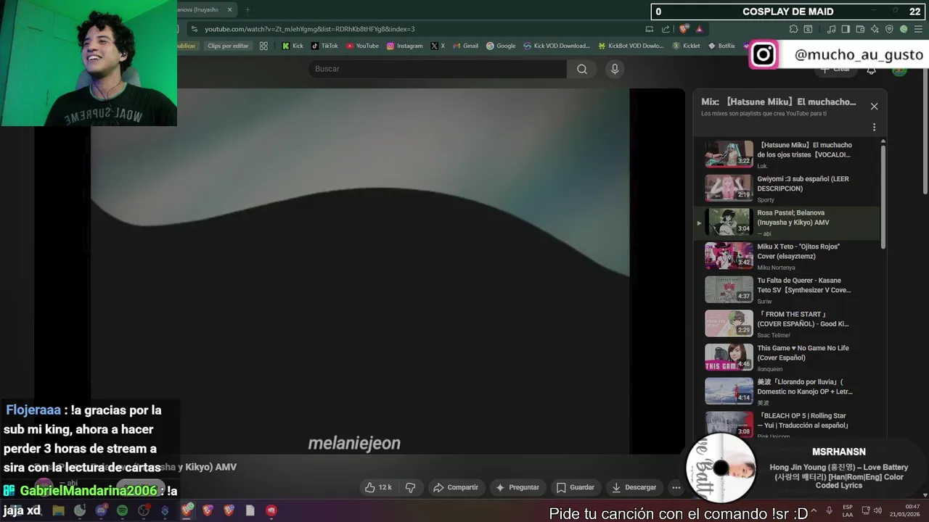Open Discord app in the taskbar

point(101,510)
